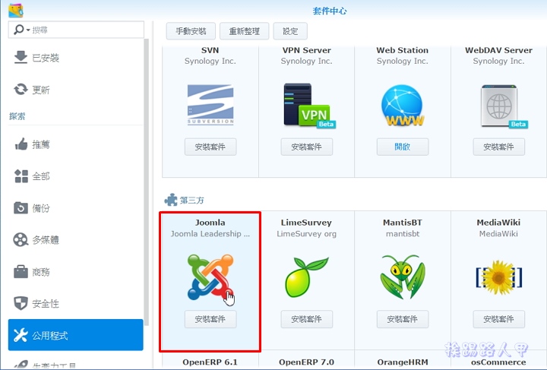Screen dimensions: 547x370
Task: Click inside the 搜尋 search field
Action: coord(76,30)
